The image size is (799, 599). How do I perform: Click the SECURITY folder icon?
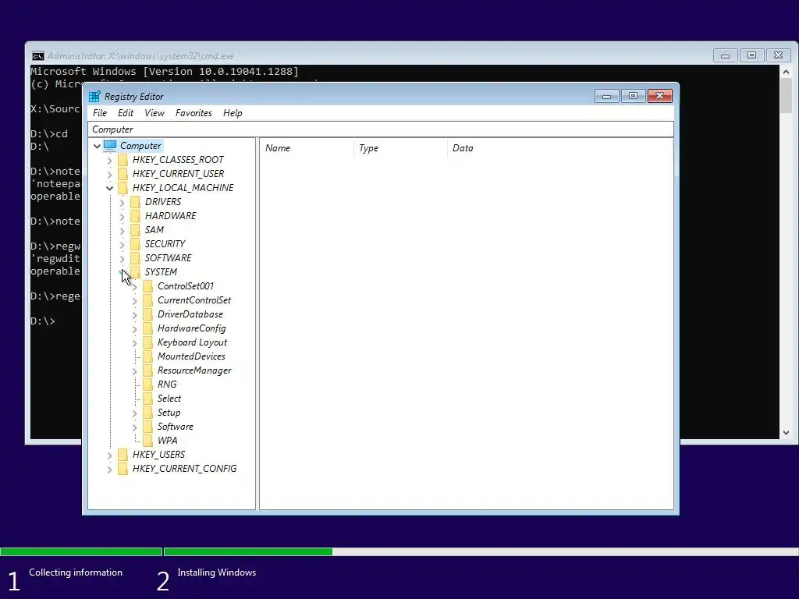[135, 244]
